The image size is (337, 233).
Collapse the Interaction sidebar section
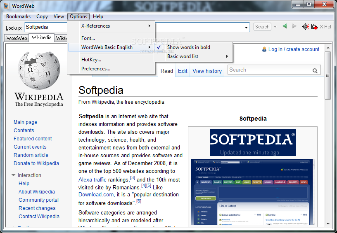13,175
